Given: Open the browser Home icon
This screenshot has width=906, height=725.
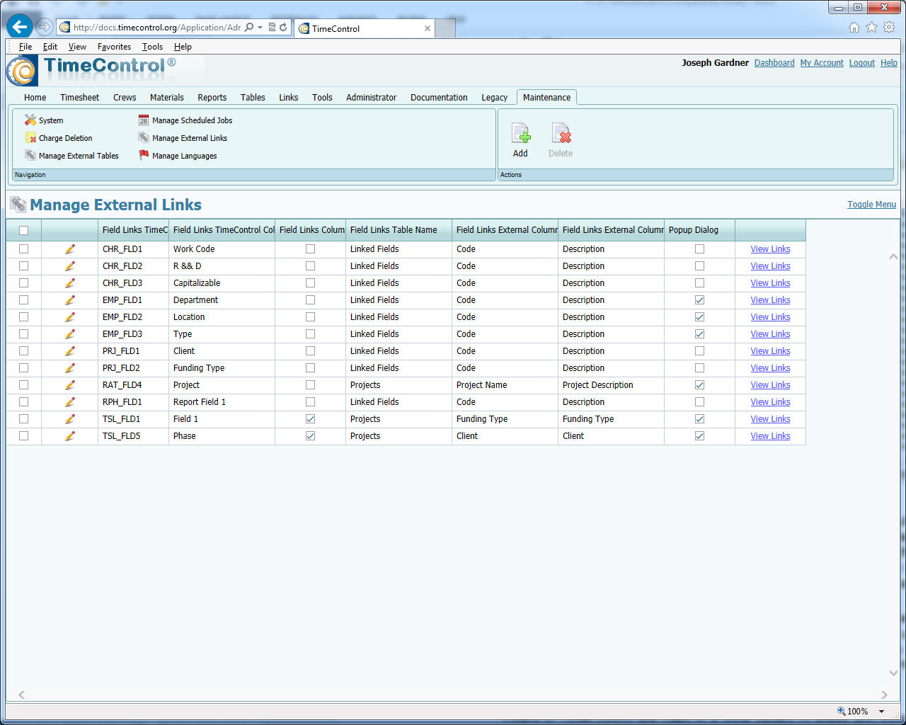Looking at the screenshot, I should click(x=854, y=27).
